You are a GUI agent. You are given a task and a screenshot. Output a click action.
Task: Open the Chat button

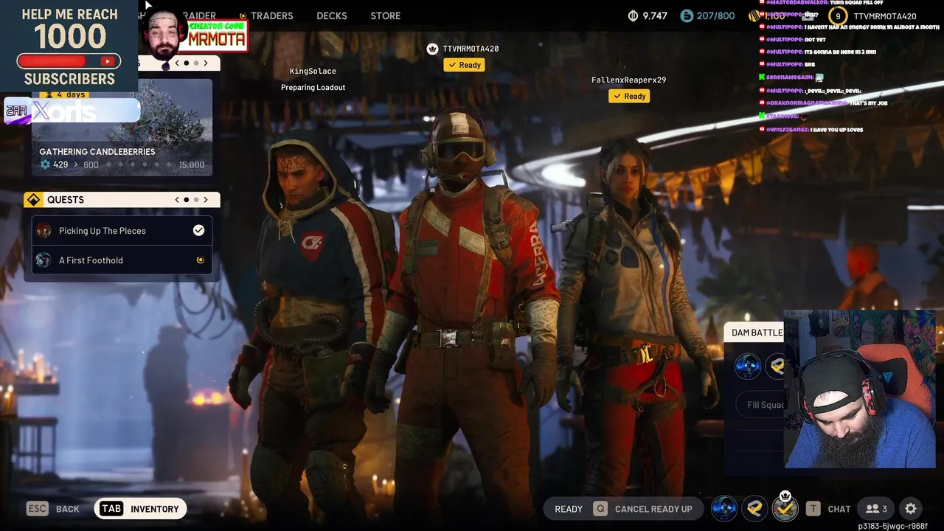point(839,509)
